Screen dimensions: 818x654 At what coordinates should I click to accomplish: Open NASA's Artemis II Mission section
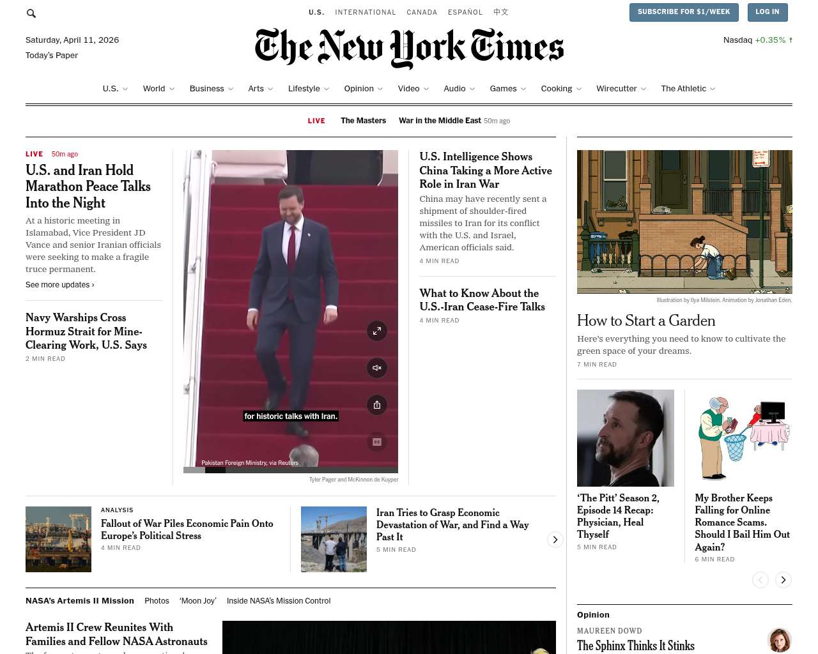(80, 601)
